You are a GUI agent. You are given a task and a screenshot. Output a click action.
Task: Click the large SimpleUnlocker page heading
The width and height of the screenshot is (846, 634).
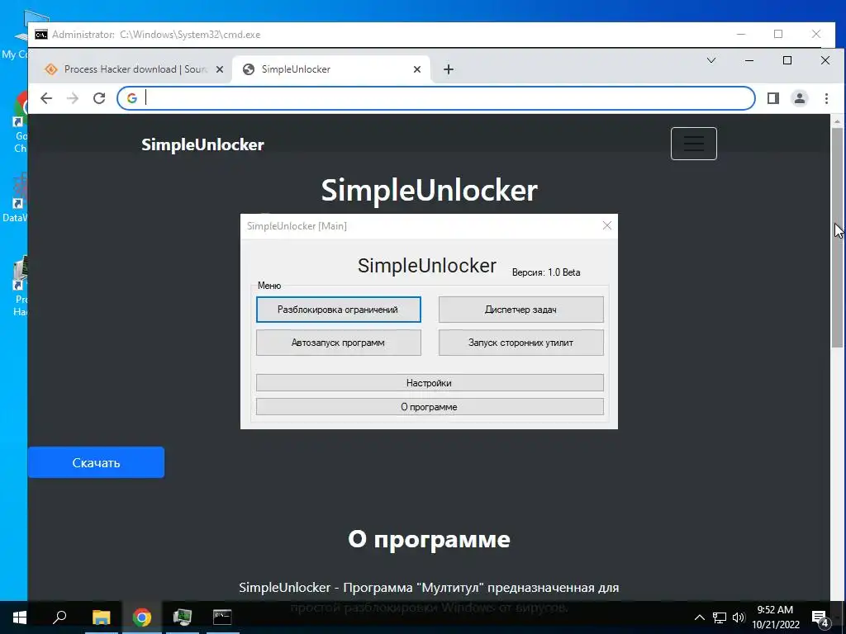(x=430, y=191)
